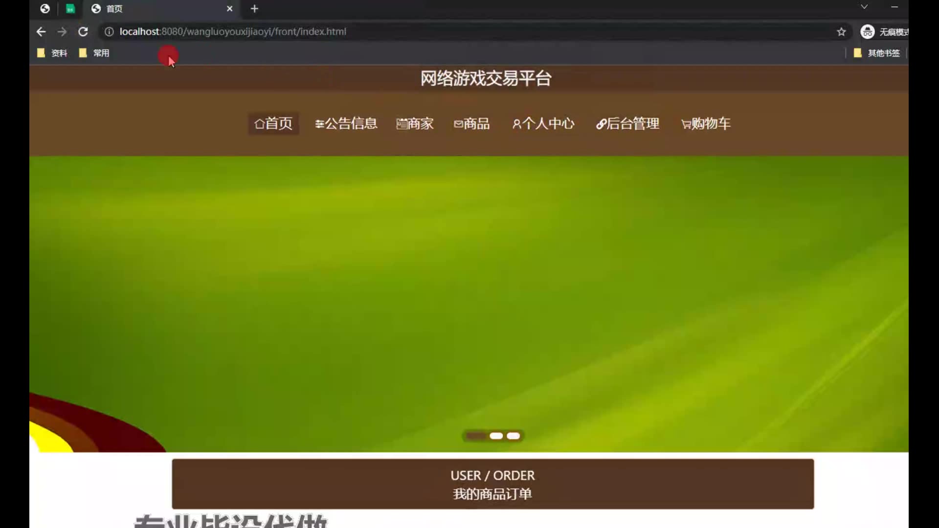Bookmark this page with star icon
Screen dimensions: 939x528
pos(841,32)
